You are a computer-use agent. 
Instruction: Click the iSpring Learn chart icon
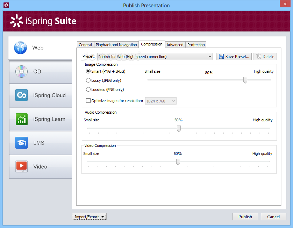tap(21, 119)
